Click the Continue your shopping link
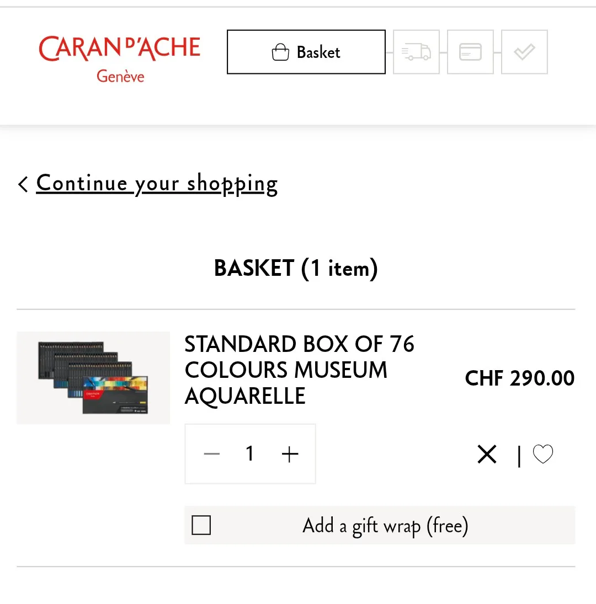 156,183
